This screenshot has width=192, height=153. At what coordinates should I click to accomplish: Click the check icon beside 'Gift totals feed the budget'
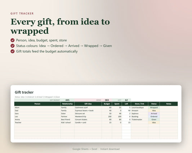(x=13, y=51)
